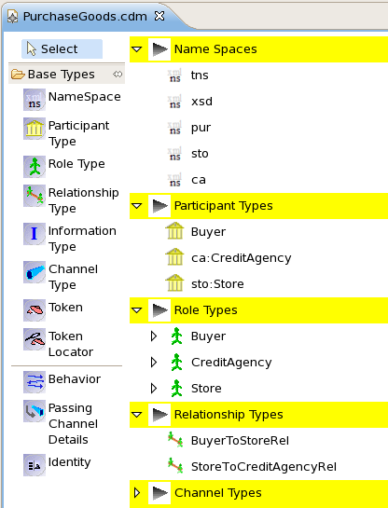388x508 pixels.
Task: Collapse the Name Spaces section
Action: click(x=137, y=49)
